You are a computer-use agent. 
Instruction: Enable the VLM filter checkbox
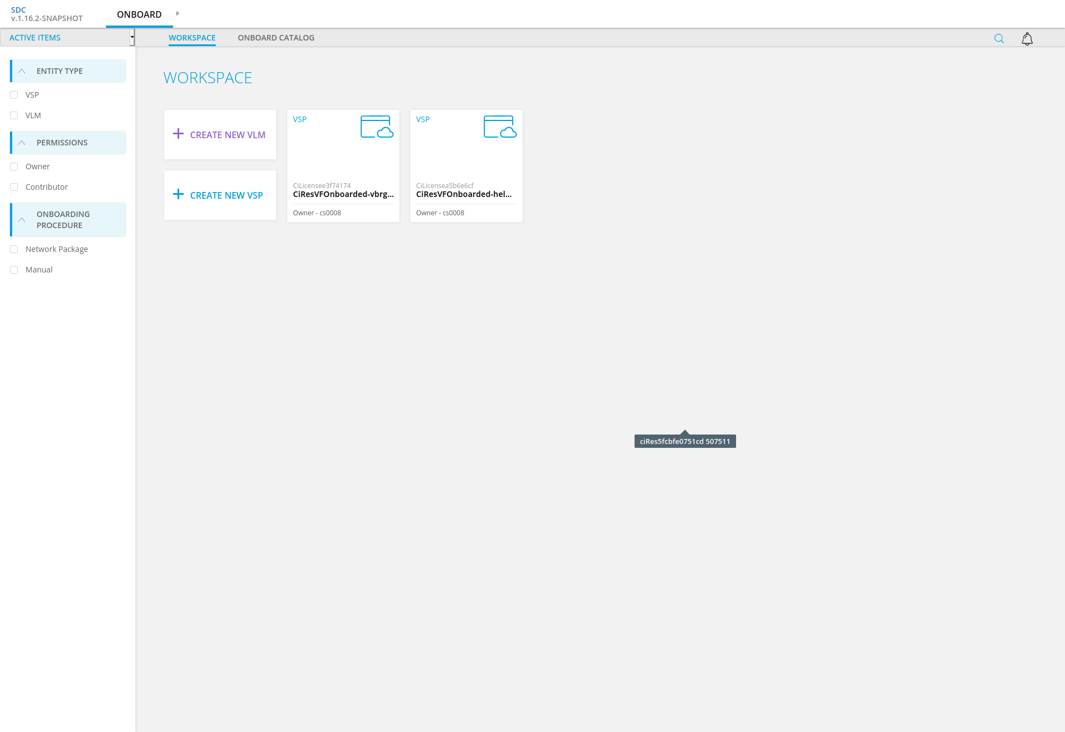[14, 115]
